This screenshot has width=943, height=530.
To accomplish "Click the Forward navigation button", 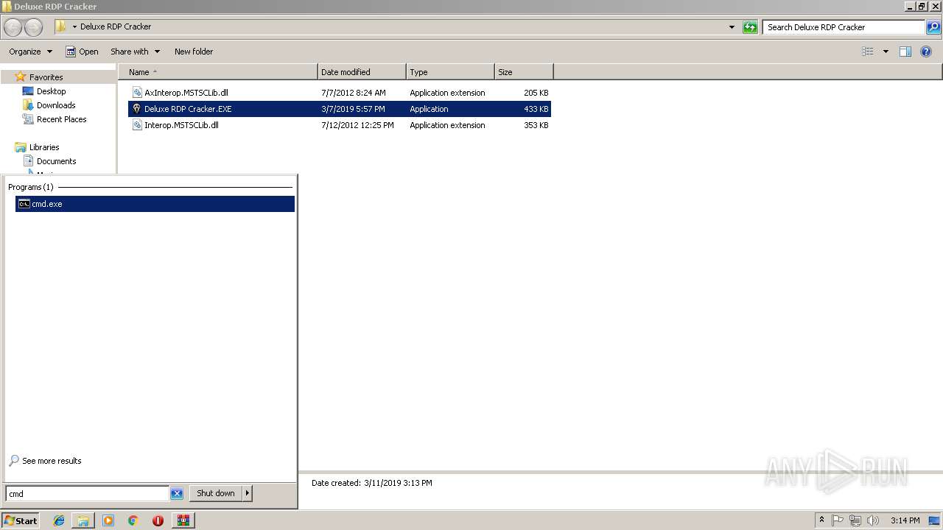I will (33, 27).
